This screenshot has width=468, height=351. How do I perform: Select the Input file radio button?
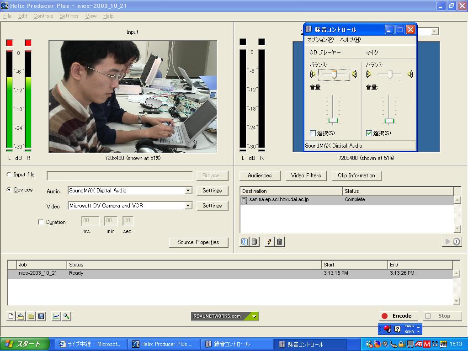pyautogui.click(x=10, y=175)
